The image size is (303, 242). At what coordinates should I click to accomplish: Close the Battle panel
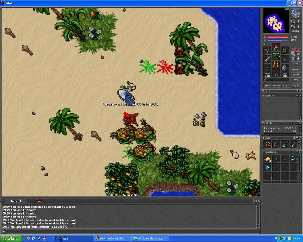(x=300, y=95)
